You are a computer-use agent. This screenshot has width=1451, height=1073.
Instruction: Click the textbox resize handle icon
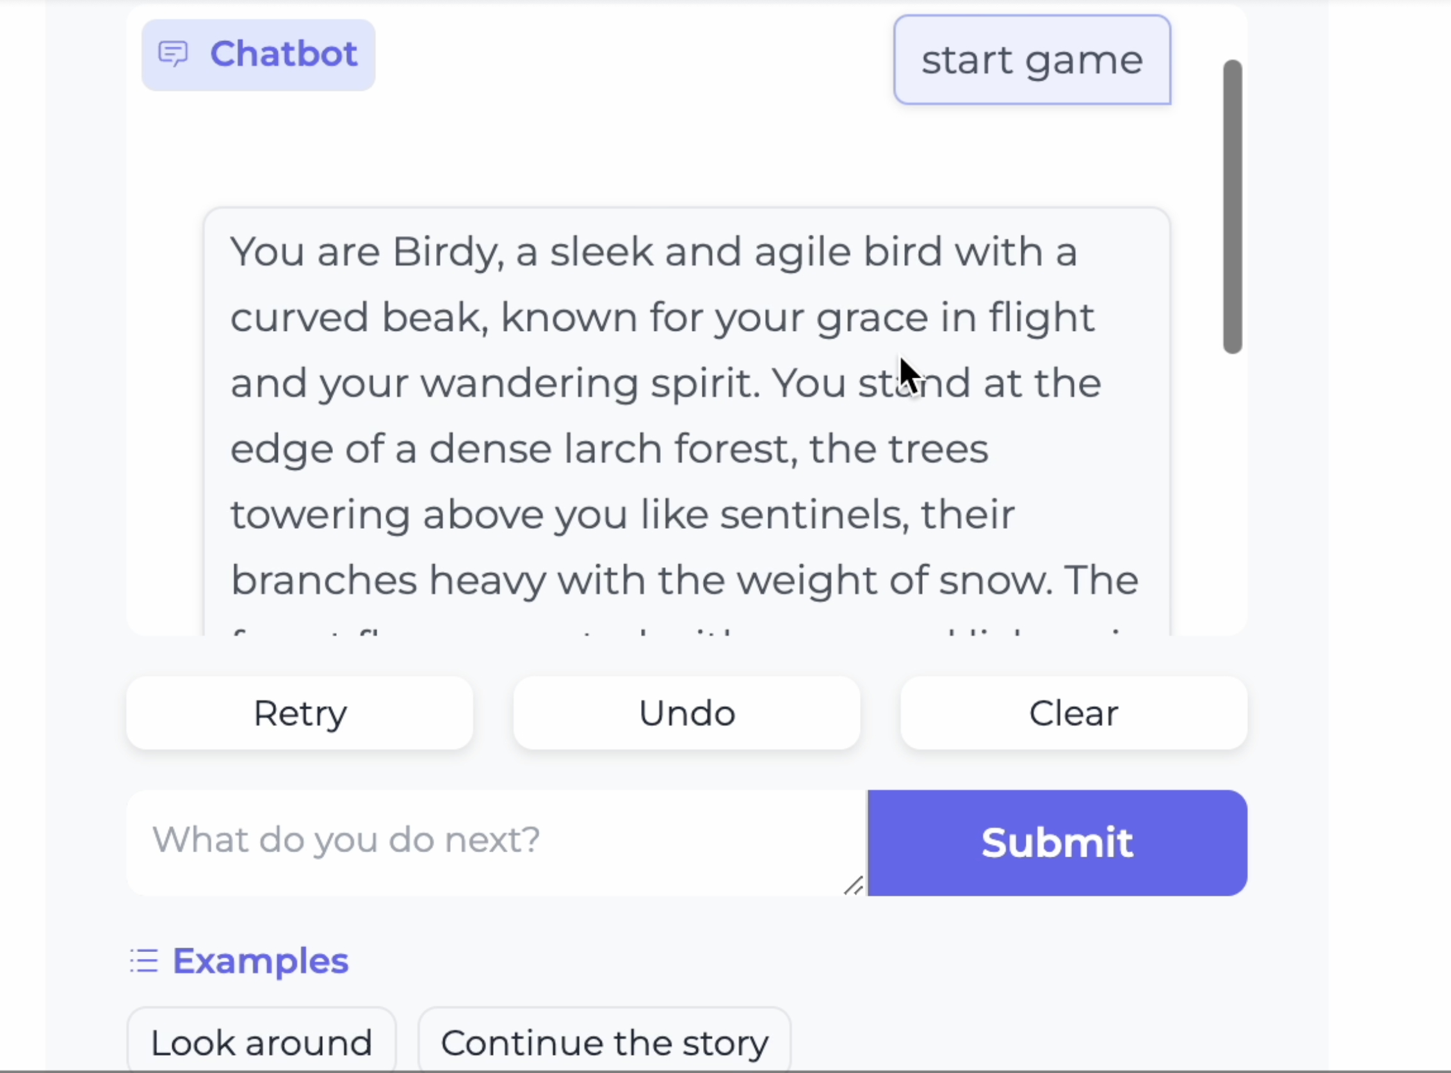(854, 885)
